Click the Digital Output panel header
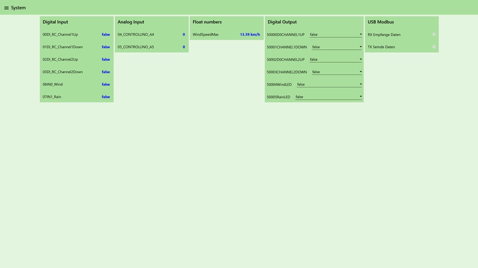This screenshot has width=478, height=268. tap(282, 22)
